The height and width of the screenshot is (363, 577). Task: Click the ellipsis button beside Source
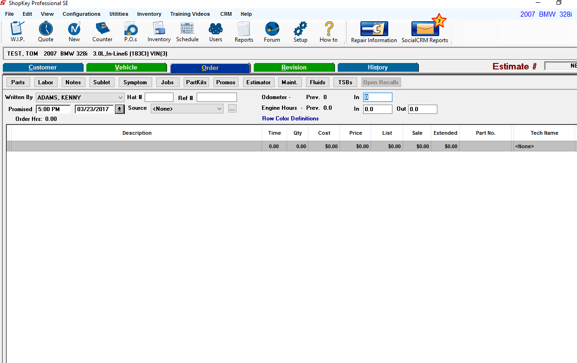tap(232, 109)
